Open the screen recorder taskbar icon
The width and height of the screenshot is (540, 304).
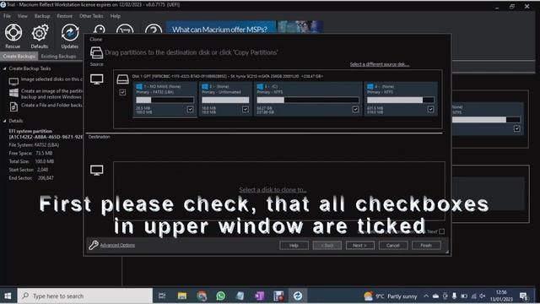click(x=278, y=296)
